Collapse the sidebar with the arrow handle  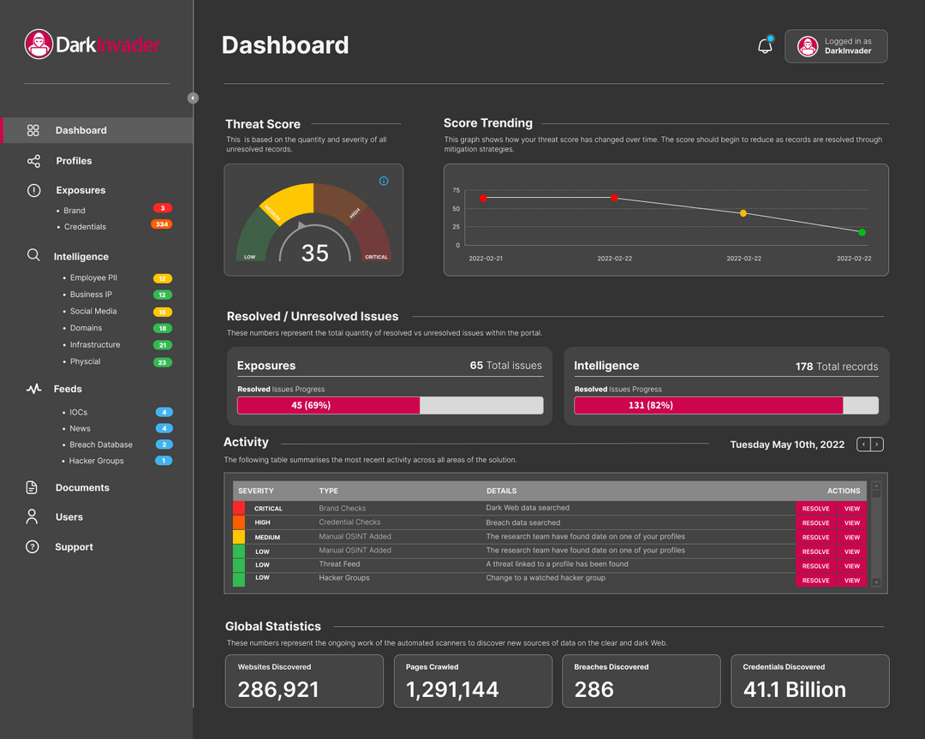(193, 98)
